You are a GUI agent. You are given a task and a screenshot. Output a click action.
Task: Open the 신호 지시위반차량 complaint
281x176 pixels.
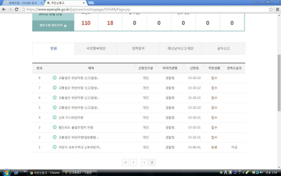(x=71, y=118)
